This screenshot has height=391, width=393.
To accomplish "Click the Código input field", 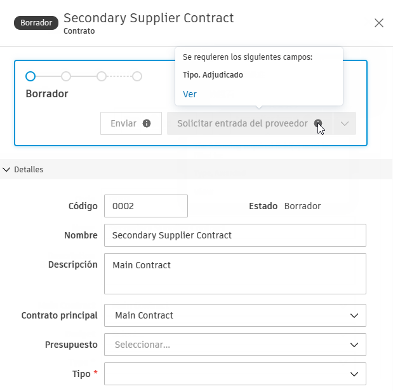I will (x=146, y=206).
